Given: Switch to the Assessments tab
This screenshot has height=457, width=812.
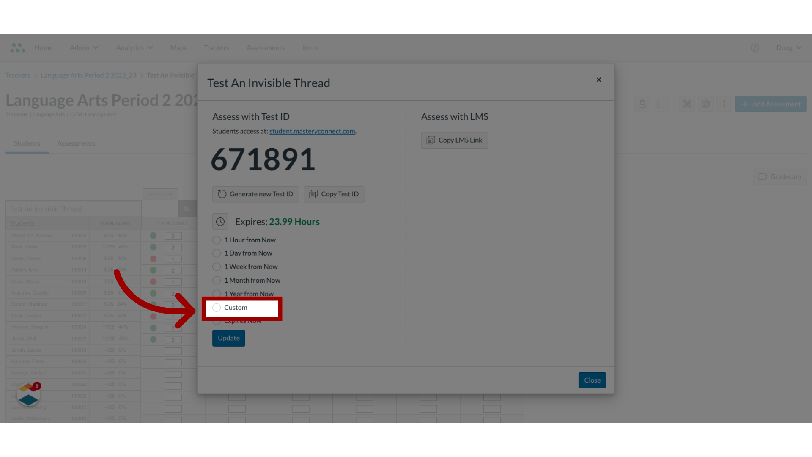Looking at the screenshot, I should 76,143.
